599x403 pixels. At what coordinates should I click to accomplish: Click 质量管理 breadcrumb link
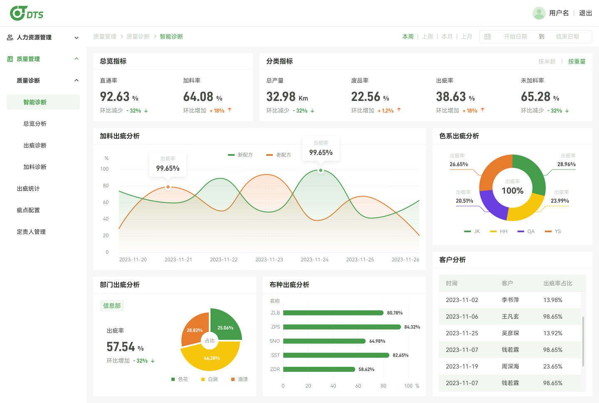[x=105, y=37]
